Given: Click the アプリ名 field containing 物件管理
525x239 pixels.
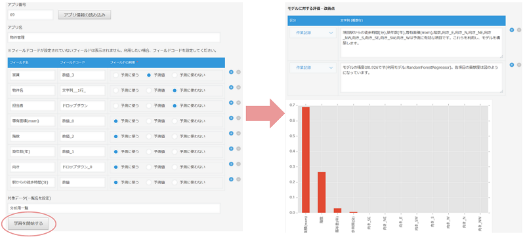Looking at the screenshot, I should 114,37.
